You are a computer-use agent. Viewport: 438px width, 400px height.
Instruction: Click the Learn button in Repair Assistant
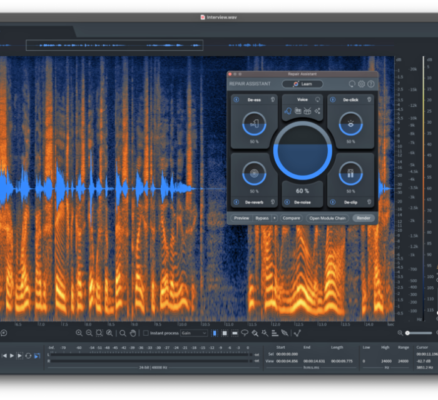(x=302, y=84)
